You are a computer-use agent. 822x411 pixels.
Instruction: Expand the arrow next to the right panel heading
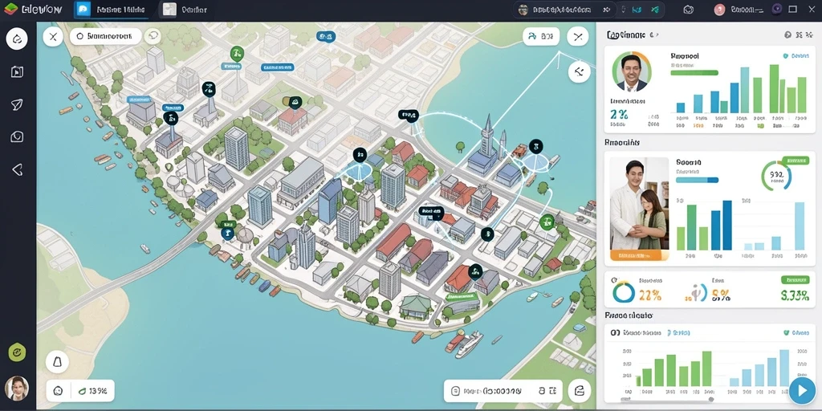pos(653,35)
